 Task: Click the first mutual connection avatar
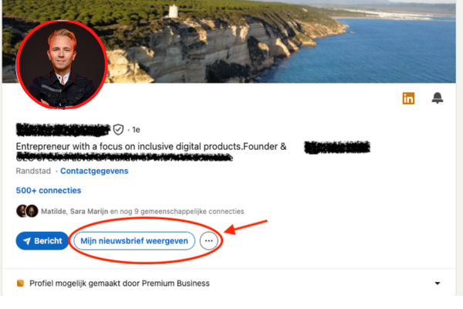point(22,211)
